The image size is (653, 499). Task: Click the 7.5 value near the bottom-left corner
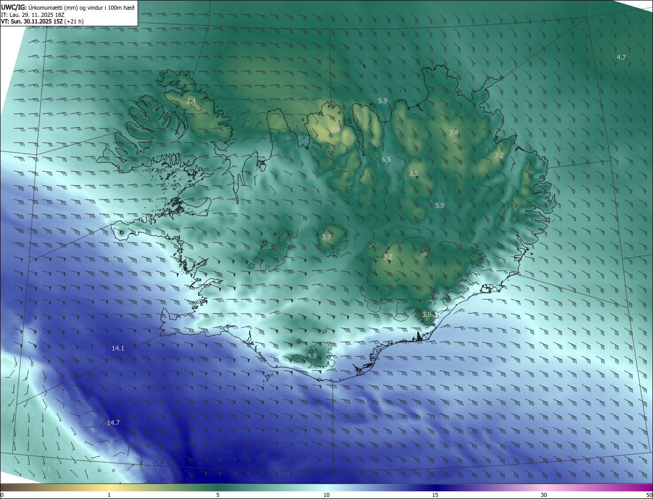click(46, 469)
